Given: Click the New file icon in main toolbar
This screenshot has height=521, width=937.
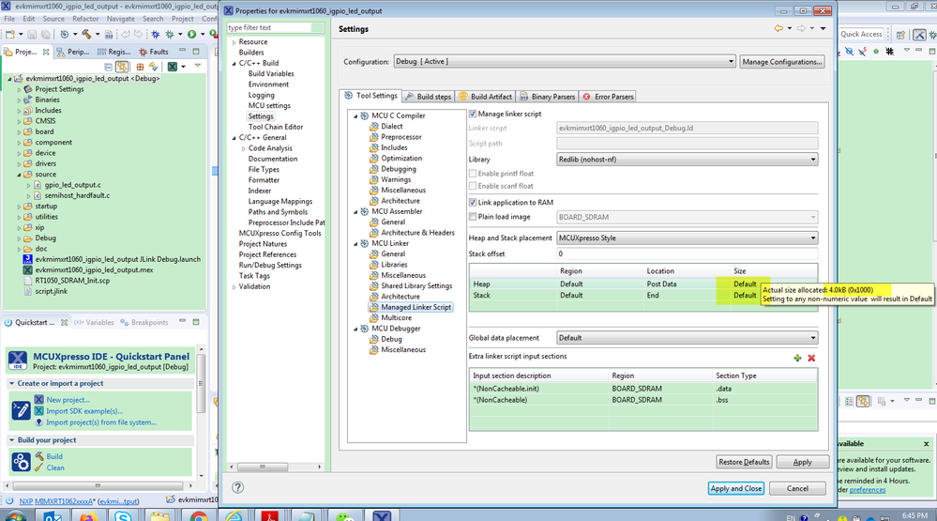Looking at the screenshot, I should (x=10, y=34).
